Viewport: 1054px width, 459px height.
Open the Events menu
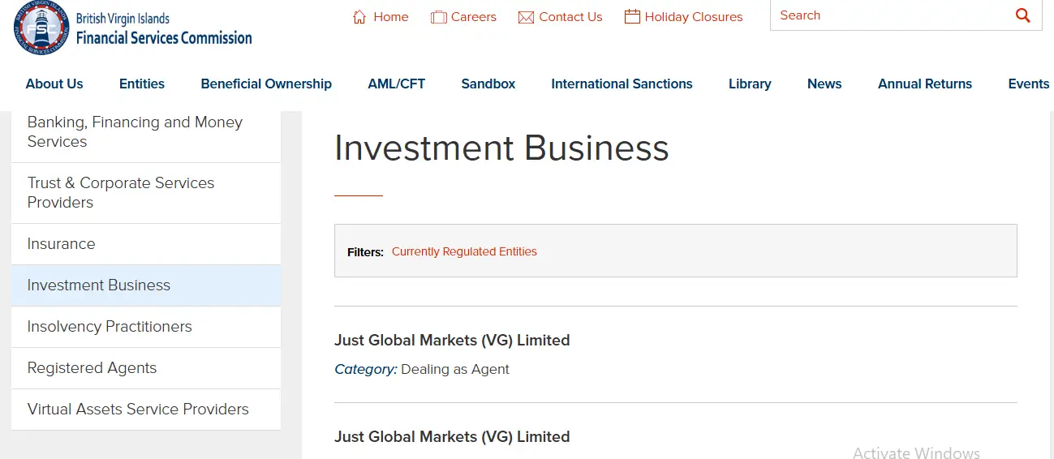(x=1029, y=84)
